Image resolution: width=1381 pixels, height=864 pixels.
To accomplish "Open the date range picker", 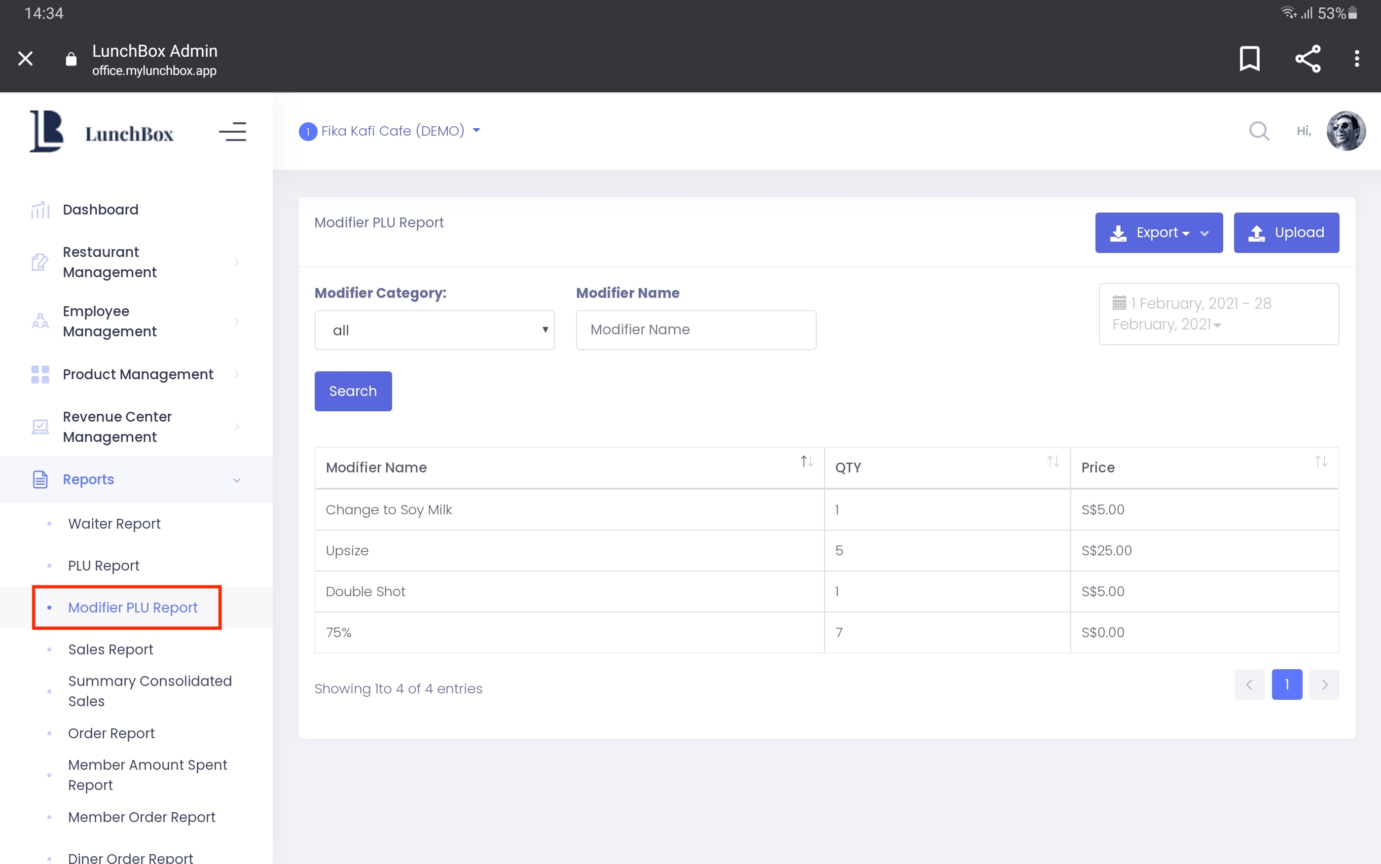I will tap(1218, 314).
